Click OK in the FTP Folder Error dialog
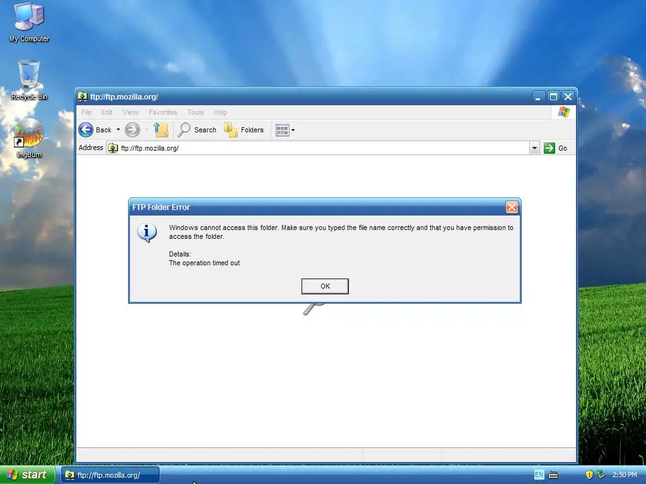Viewport: 646px width, 484px height. pos(325,286)
